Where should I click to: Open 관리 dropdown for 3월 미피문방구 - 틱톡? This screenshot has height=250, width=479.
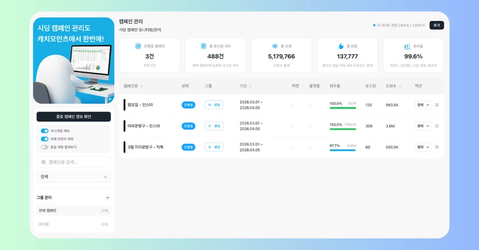pos(423,147)
